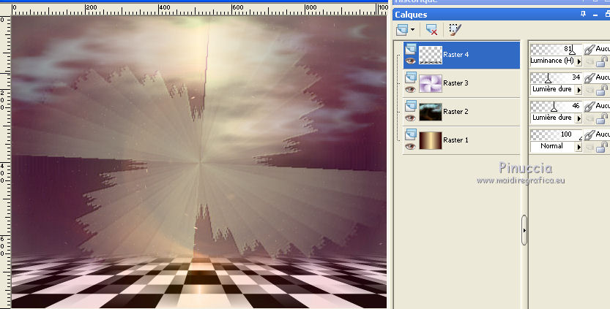The image size is (610, 309).
Task: Select the Raster 3 layer thumbnail
Action: point(431,83)
